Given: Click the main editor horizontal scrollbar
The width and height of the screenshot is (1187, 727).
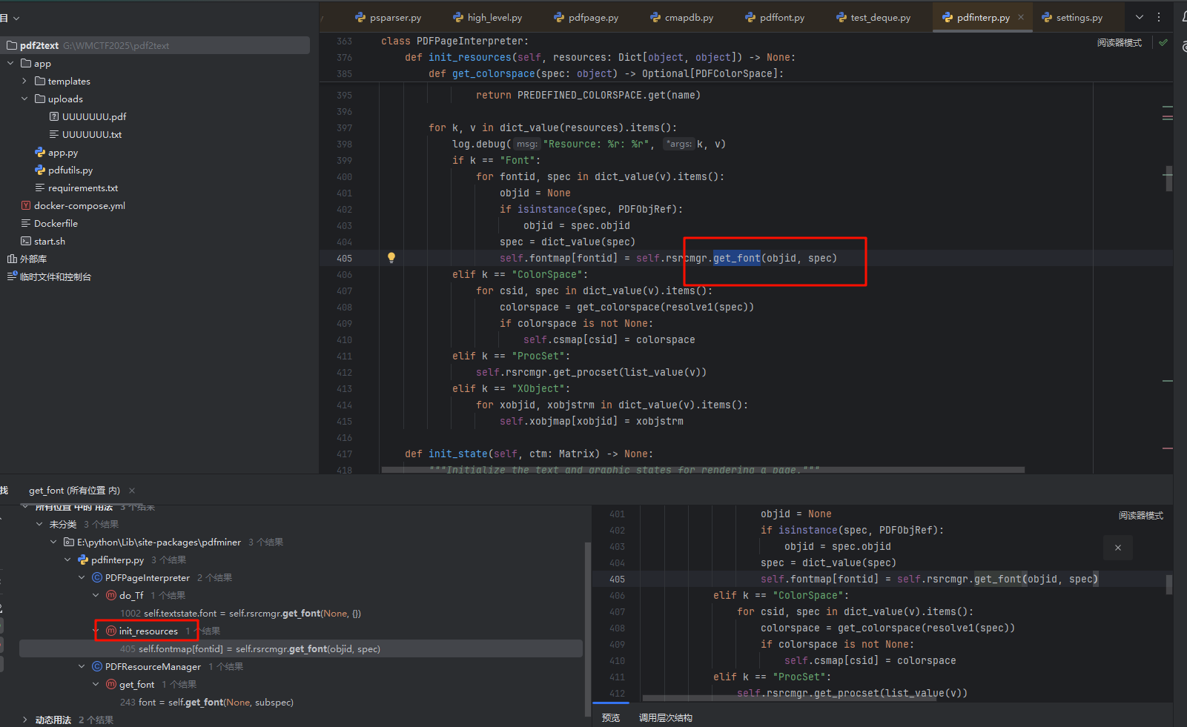Looking at the screenshot, I should pos(703,470).
